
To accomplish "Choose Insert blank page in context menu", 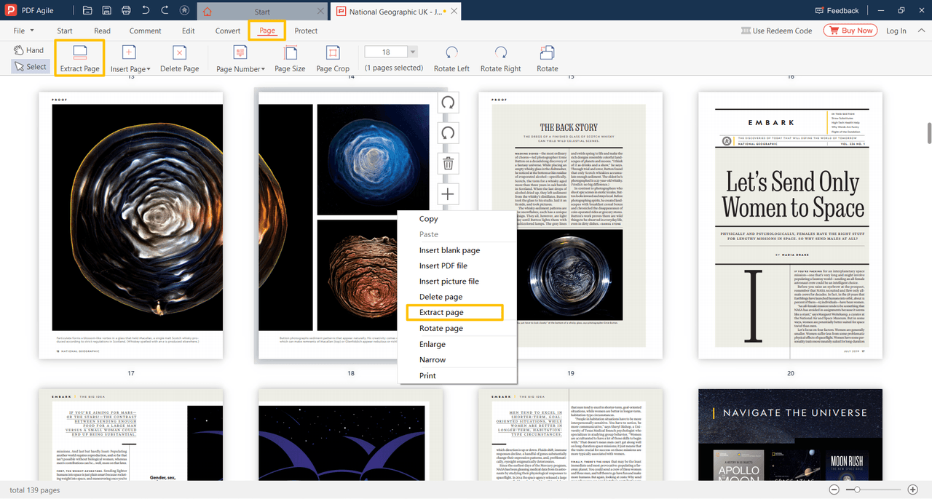I will (x=457, y=250).
